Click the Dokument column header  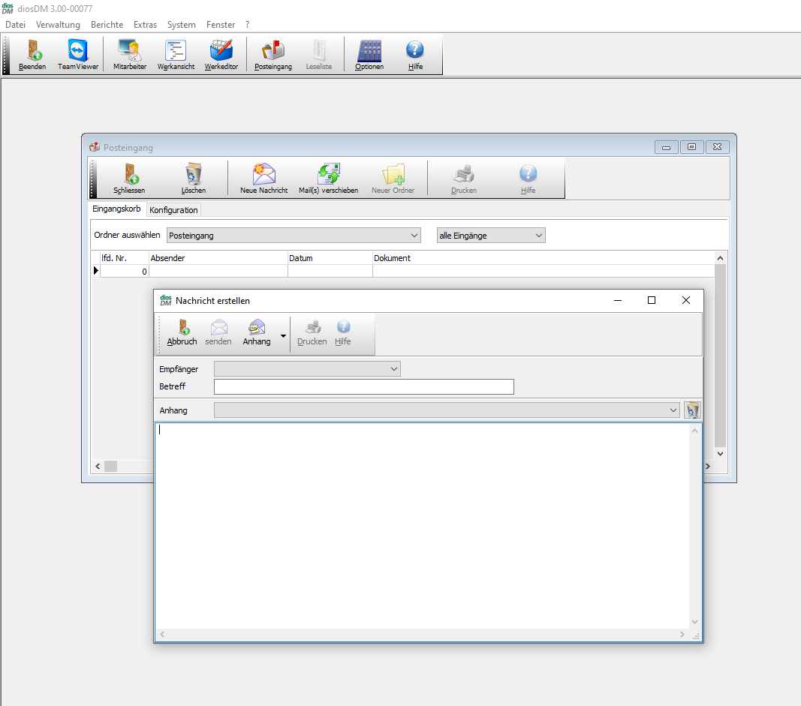[x=544, y=258]
